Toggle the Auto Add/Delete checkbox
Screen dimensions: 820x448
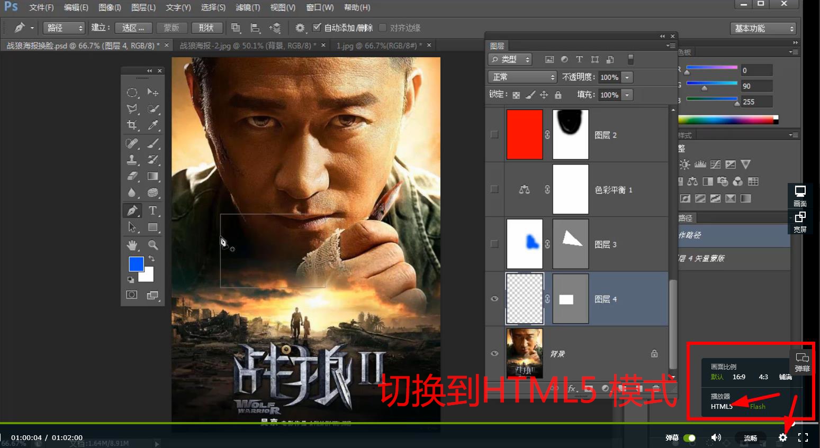pos(317,28)
